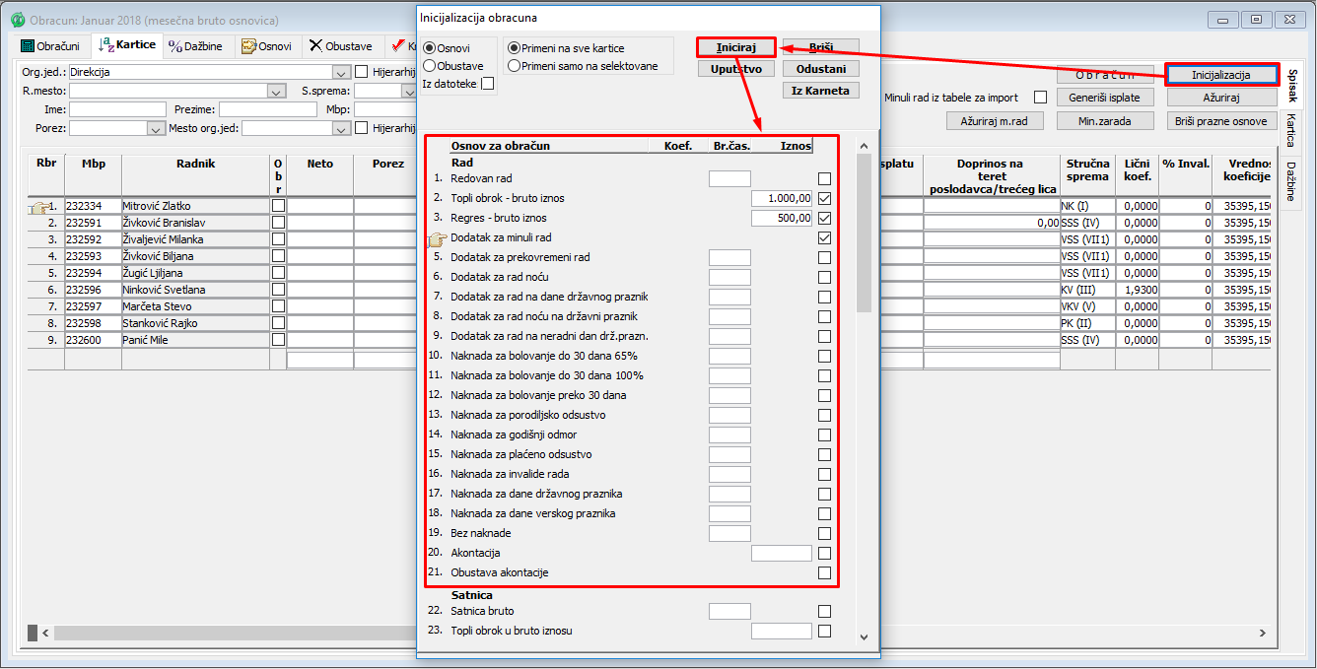This screenshot has width=1317, height=669.
Task: Enable the Iz datoteke checkbox
Action: click(488, 85)
